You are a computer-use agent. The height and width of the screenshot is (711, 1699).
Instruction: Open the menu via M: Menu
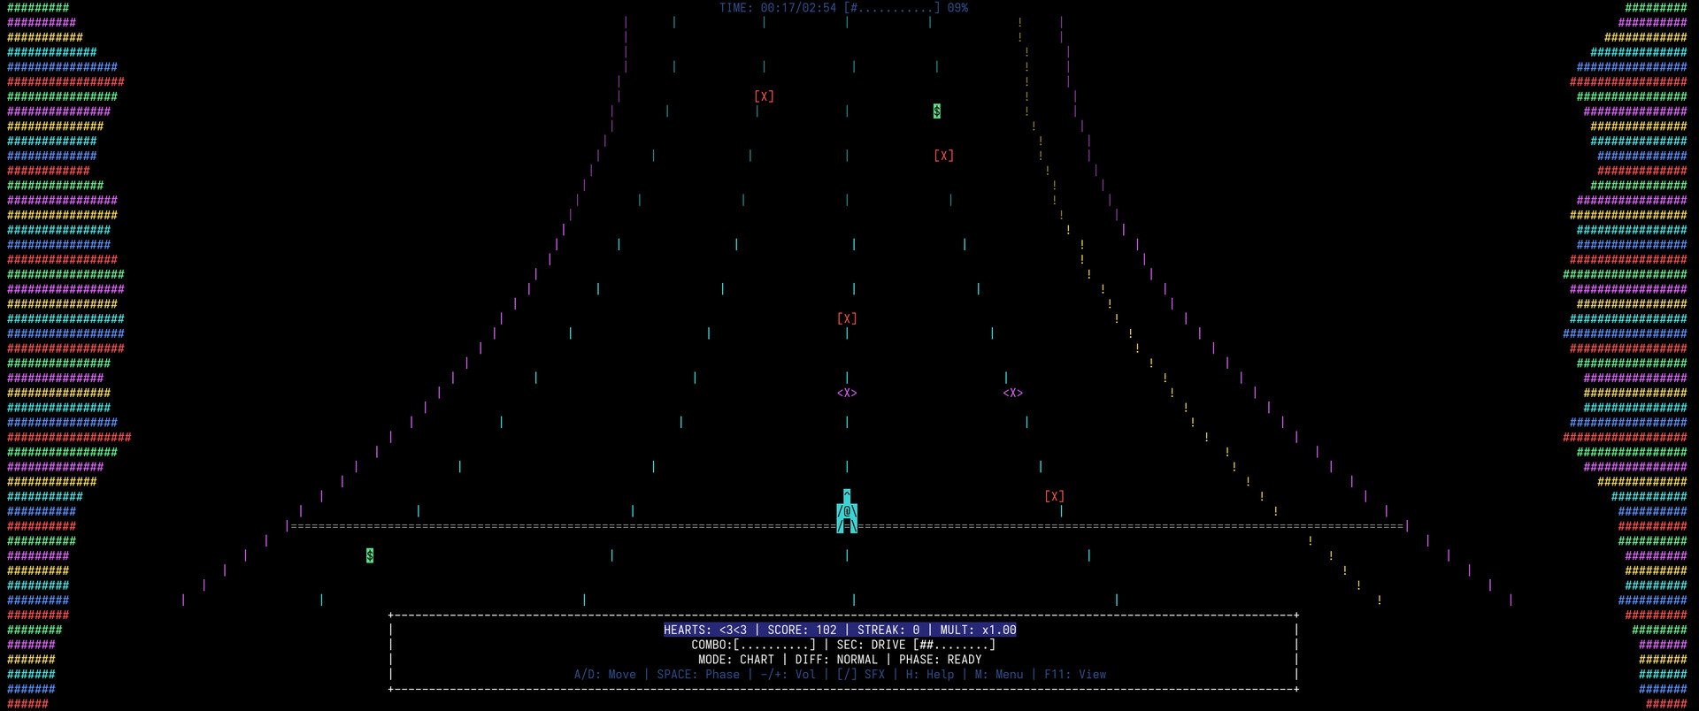[998, 675]
